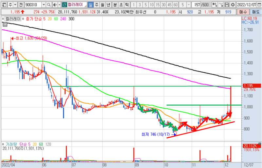
Task: Click the pink 매수 buy button
Action: [x=243, y=12]
